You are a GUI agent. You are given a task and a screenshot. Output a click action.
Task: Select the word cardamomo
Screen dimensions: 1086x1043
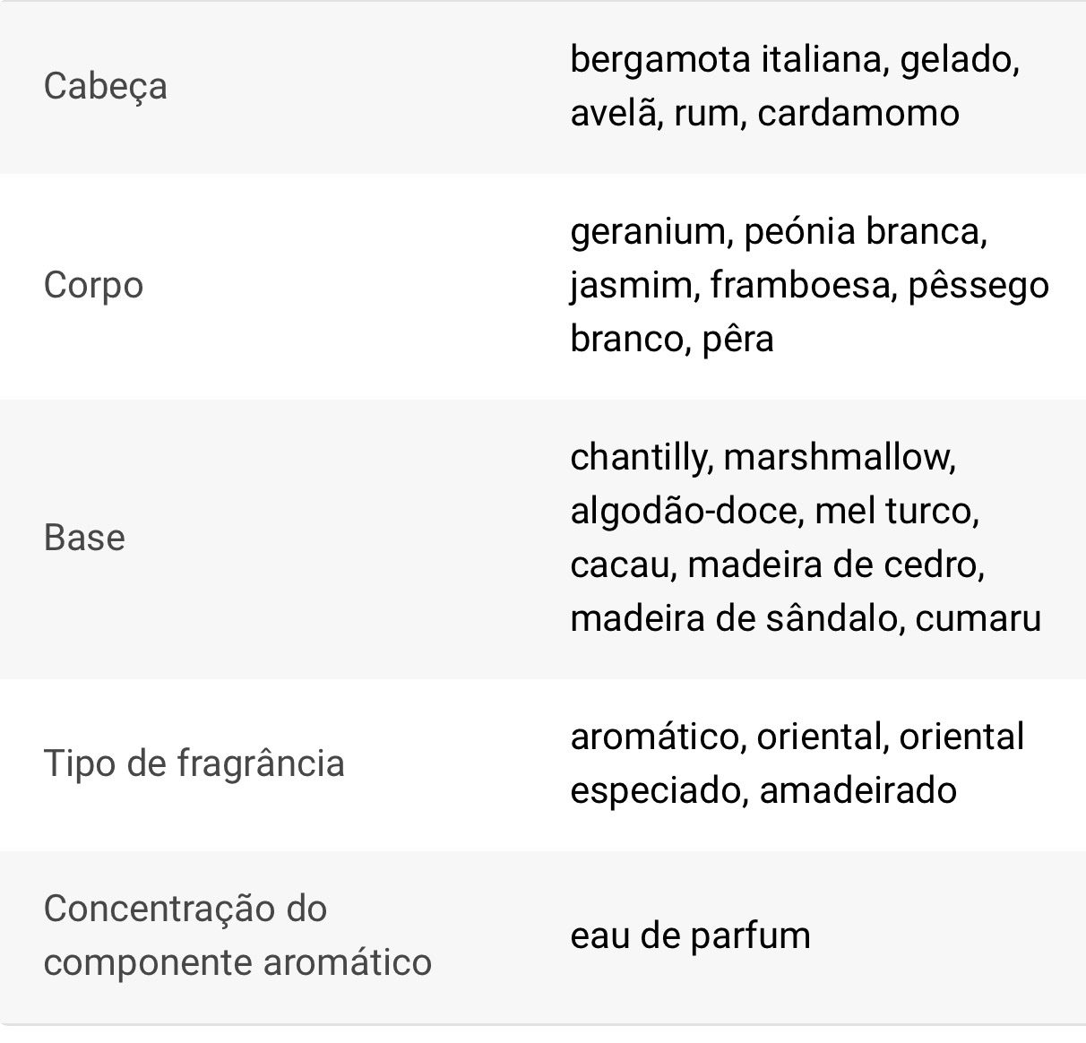click(858, 114)
